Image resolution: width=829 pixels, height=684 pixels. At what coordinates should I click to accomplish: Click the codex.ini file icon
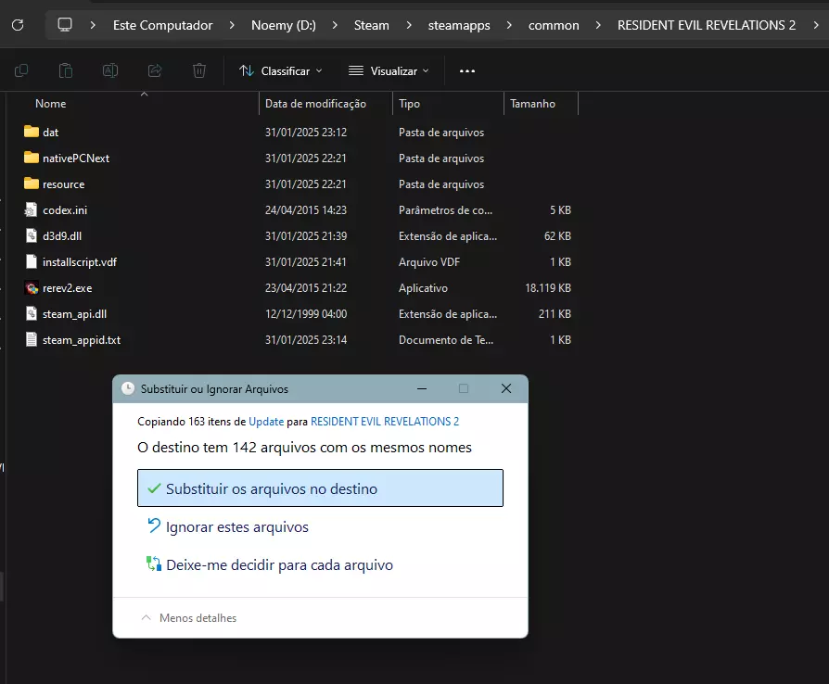point(32,209)
